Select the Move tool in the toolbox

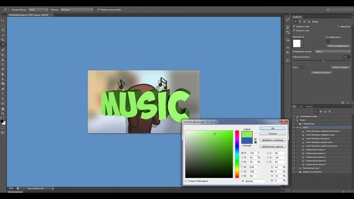[x=3, y=20]
